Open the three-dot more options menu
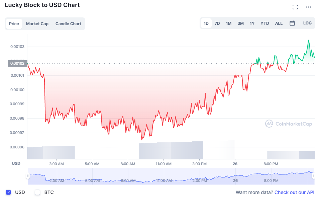 (309, 7)
